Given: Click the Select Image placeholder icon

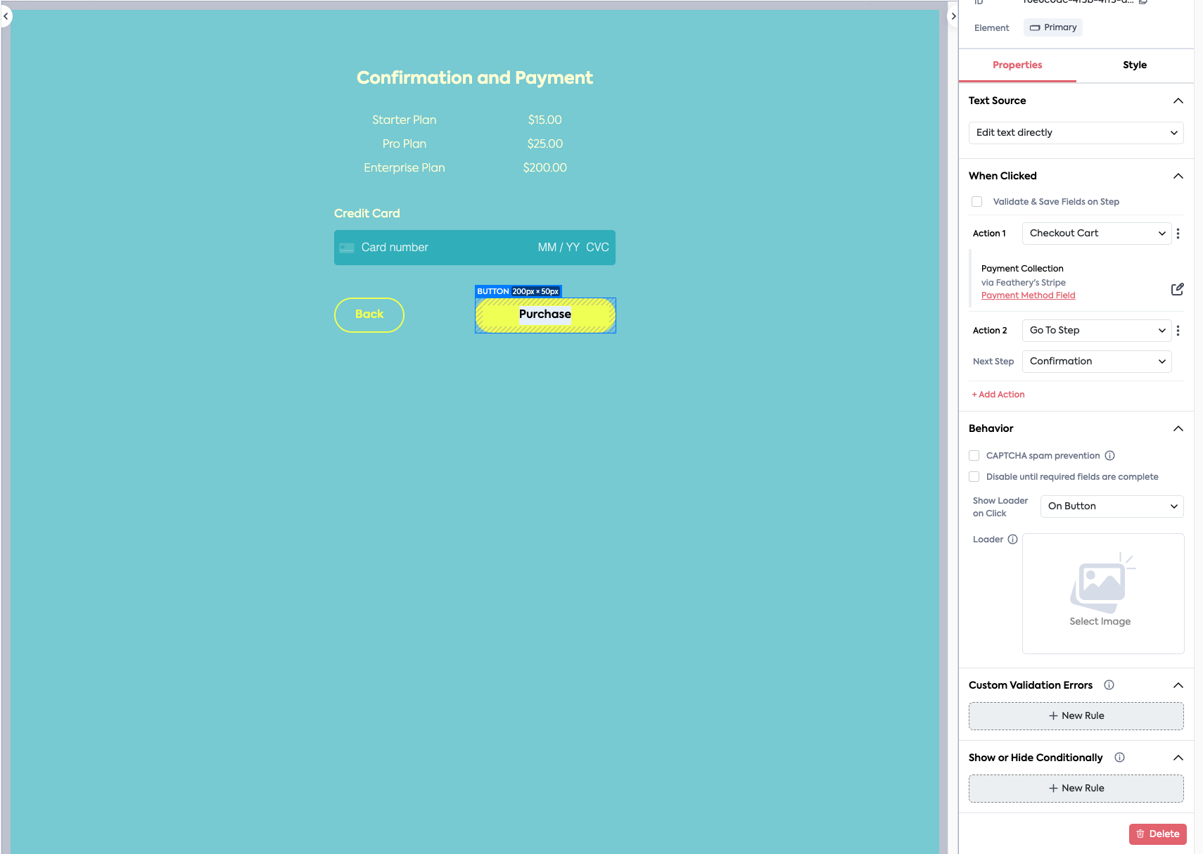Looking at the screenshot, I should point(1102,582).
